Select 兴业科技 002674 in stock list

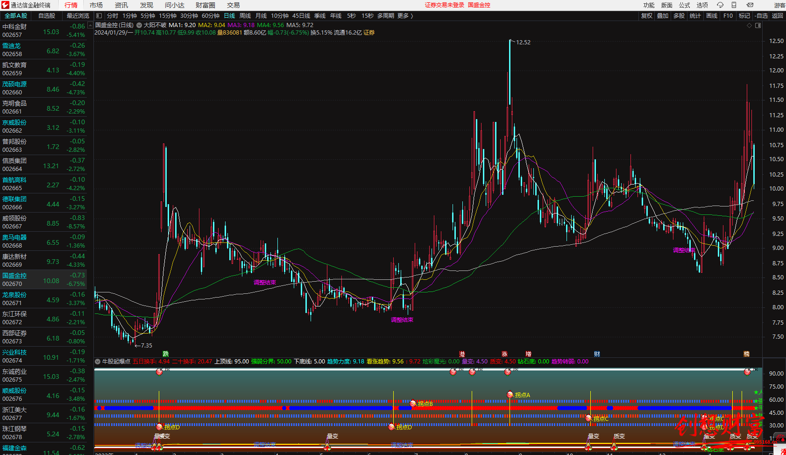point(43,356)
